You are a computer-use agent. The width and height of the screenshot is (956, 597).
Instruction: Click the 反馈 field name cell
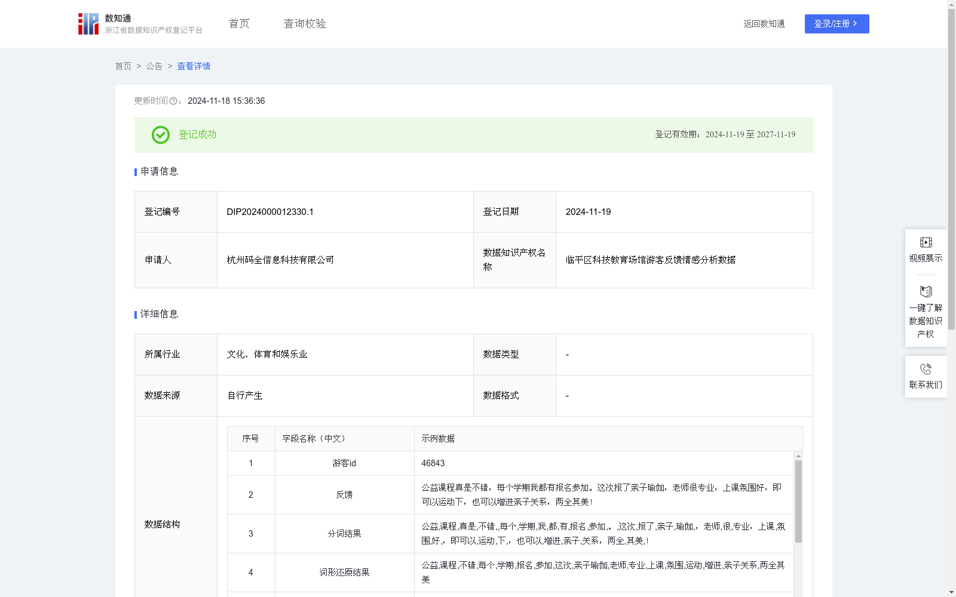click(345, 495)
